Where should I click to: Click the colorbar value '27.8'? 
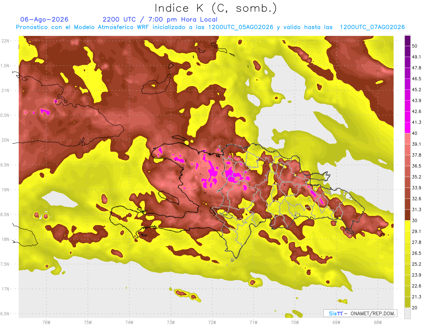point(417,242)
